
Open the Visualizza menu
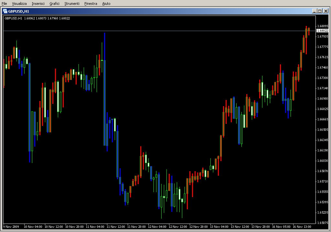[19, 4]
